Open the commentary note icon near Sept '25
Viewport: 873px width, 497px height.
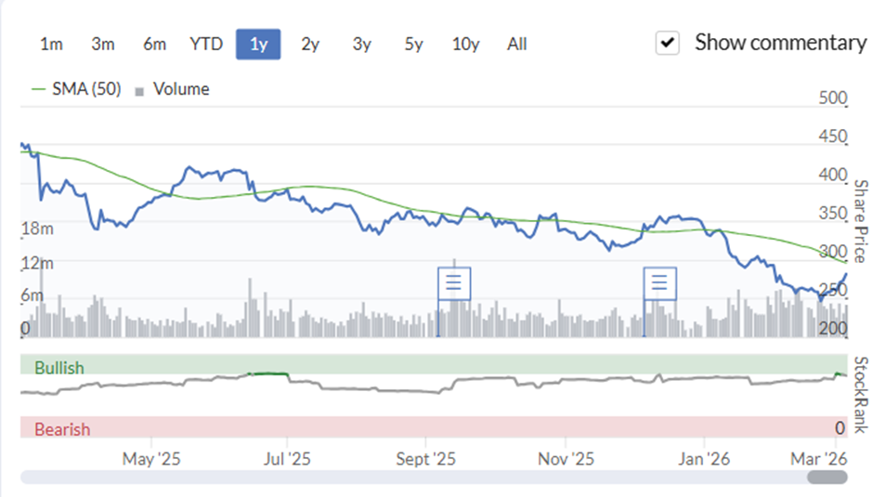[x=454, y=283]
